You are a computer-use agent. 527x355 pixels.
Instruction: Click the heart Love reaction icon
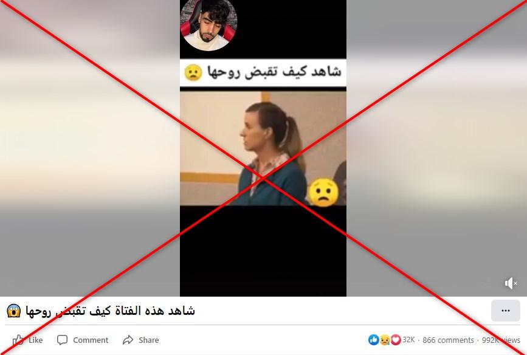click(x=396, y=340)
